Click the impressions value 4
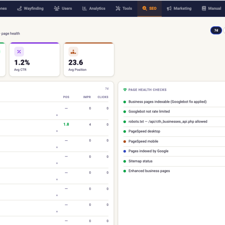The width and height of the screenshot is (225, 225). coord(90,124)
